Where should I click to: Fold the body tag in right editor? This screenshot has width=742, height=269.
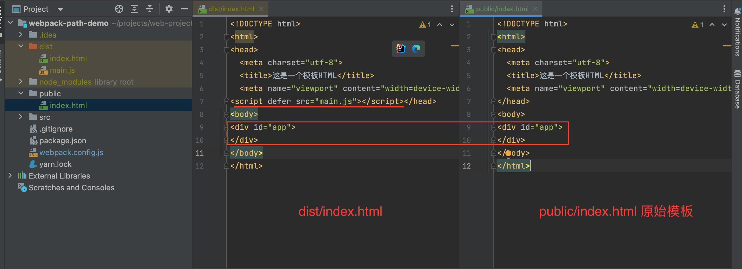(x=493, y=115)
